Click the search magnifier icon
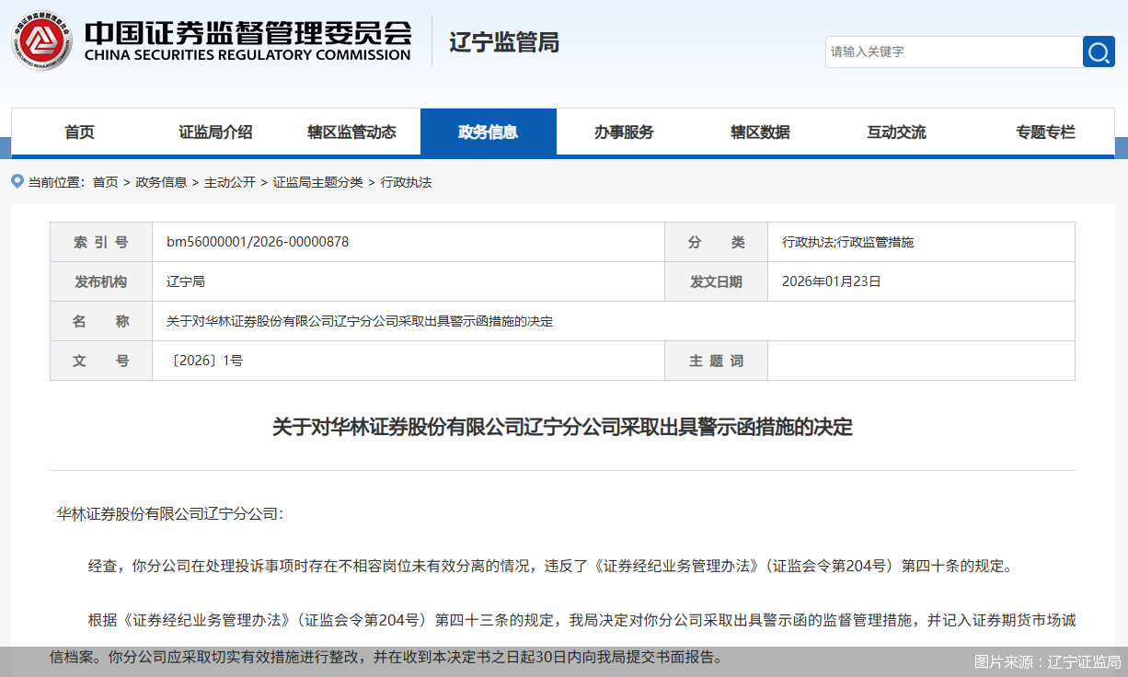 pyautogui.click(x=1099, y=52)
